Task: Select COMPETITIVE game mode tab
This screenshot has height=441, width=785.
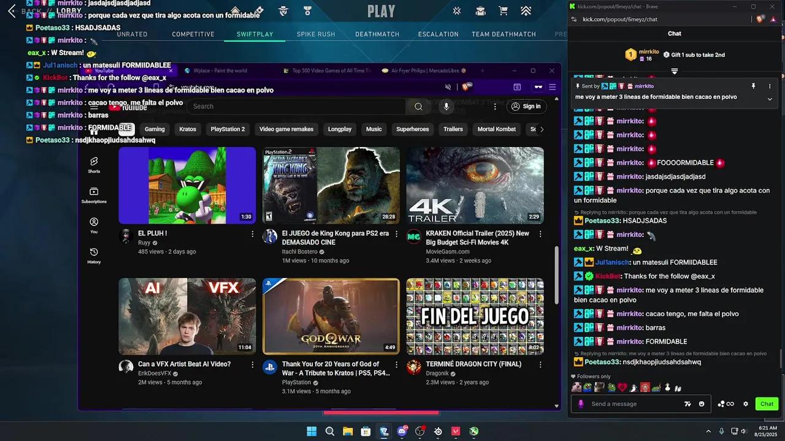Action: pyautogui.click(x=193, y=34)
